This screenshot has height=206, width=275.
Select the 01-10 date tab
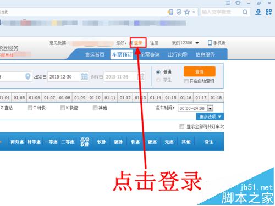95,98
